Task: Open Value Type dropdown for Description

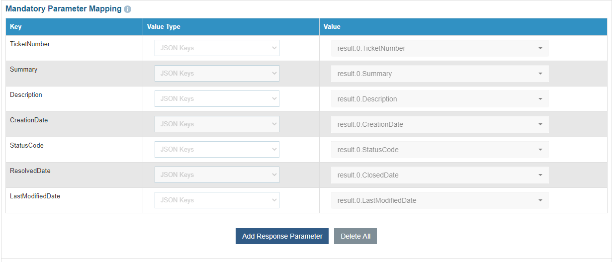Action: click(x=217, y=99)
